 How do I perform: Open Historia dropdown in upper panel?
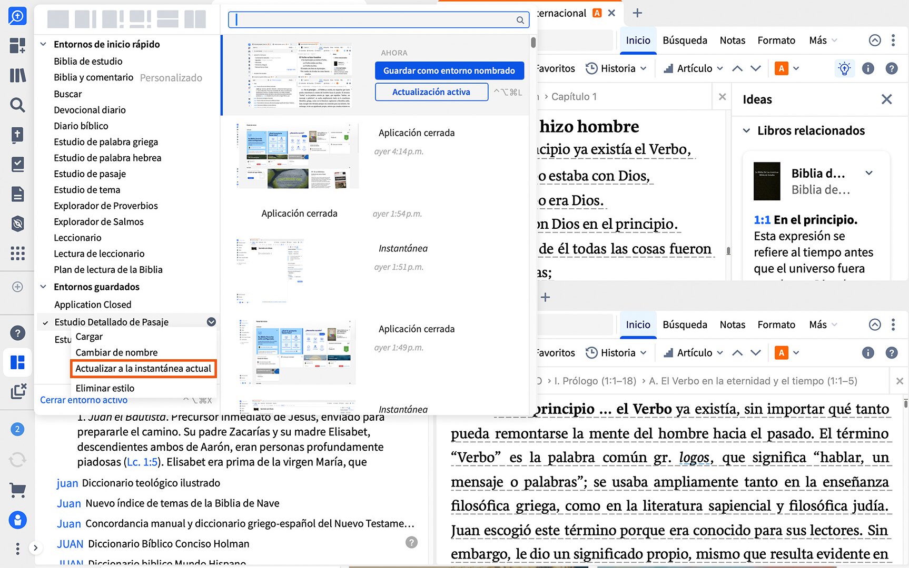616,68
